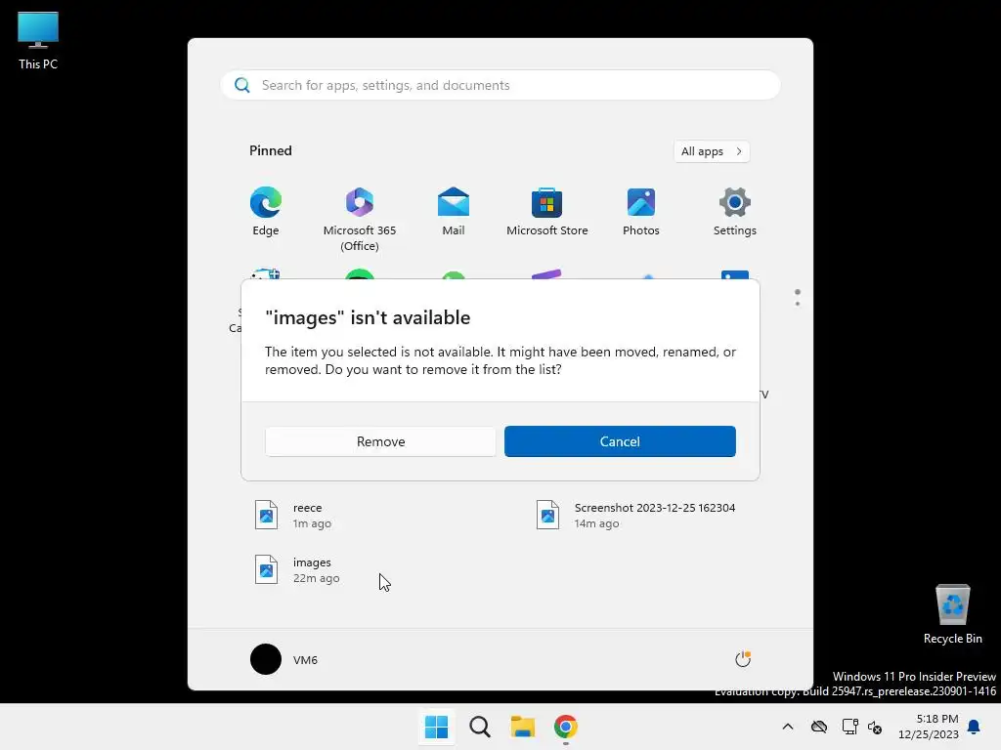The height and width of the screenshot is (750, 1001).
Task: Launch Microsoft 365 (Office) from pinned apps
Action: point(360,218)
